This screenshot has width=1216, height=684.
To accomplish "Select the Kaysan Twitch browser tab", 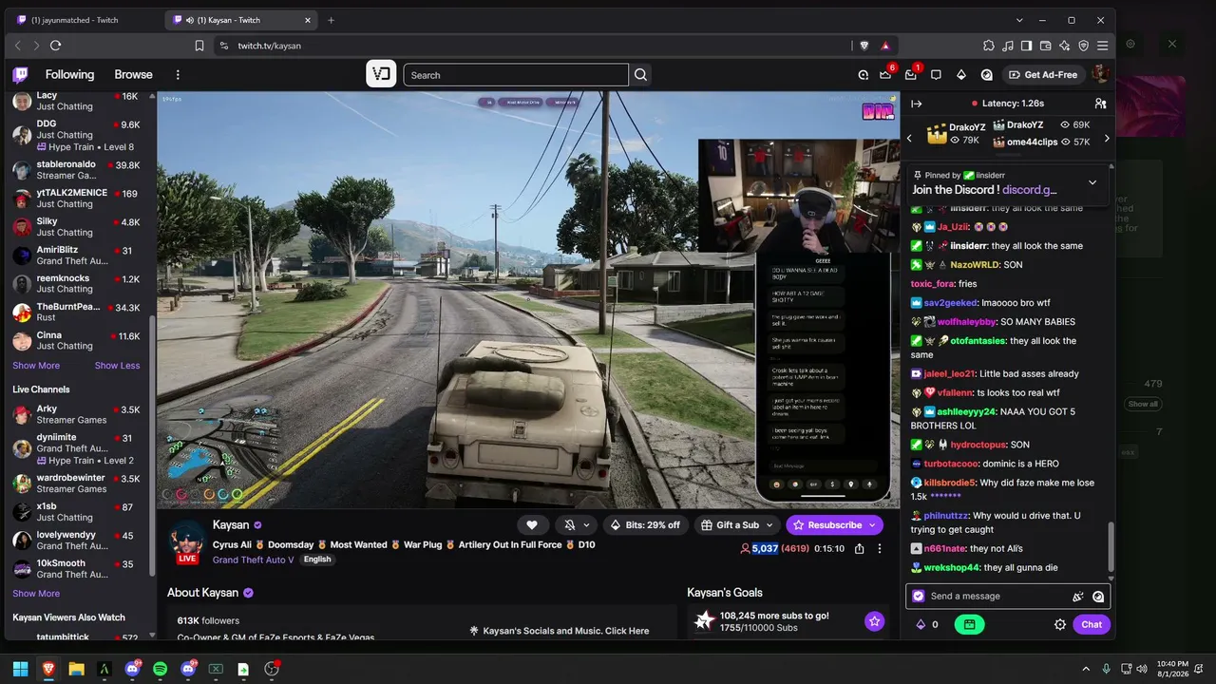I will [240, 20].
